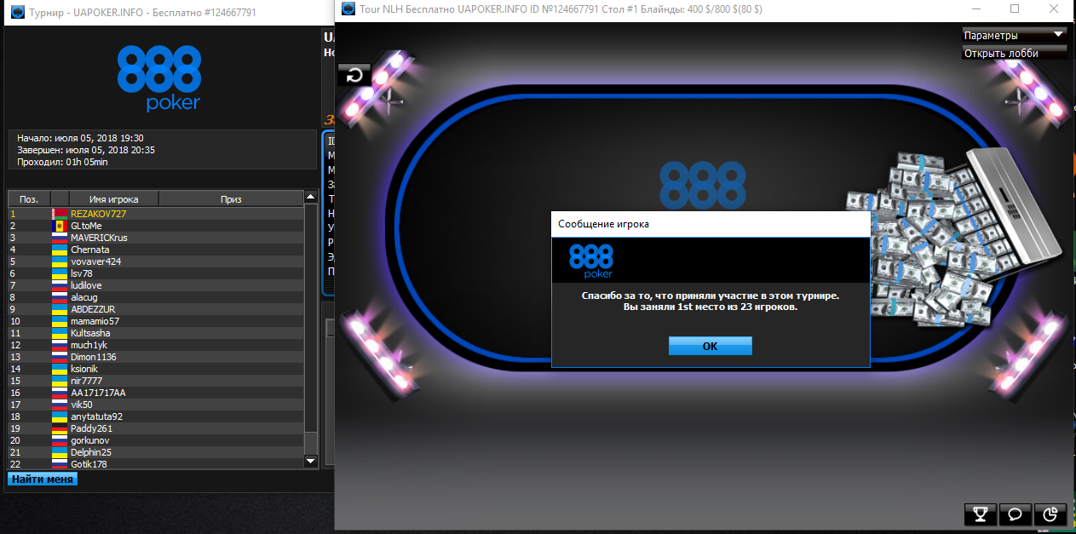Screen dimensions: 1076x534
Task: Click the Сообщение игрока dialog title
Action: click(603, 224)
